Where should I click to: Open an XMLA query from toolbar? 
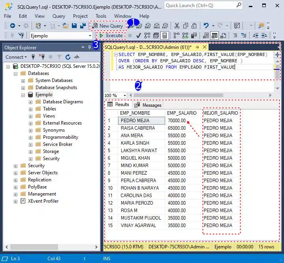(x=156, y=26)
